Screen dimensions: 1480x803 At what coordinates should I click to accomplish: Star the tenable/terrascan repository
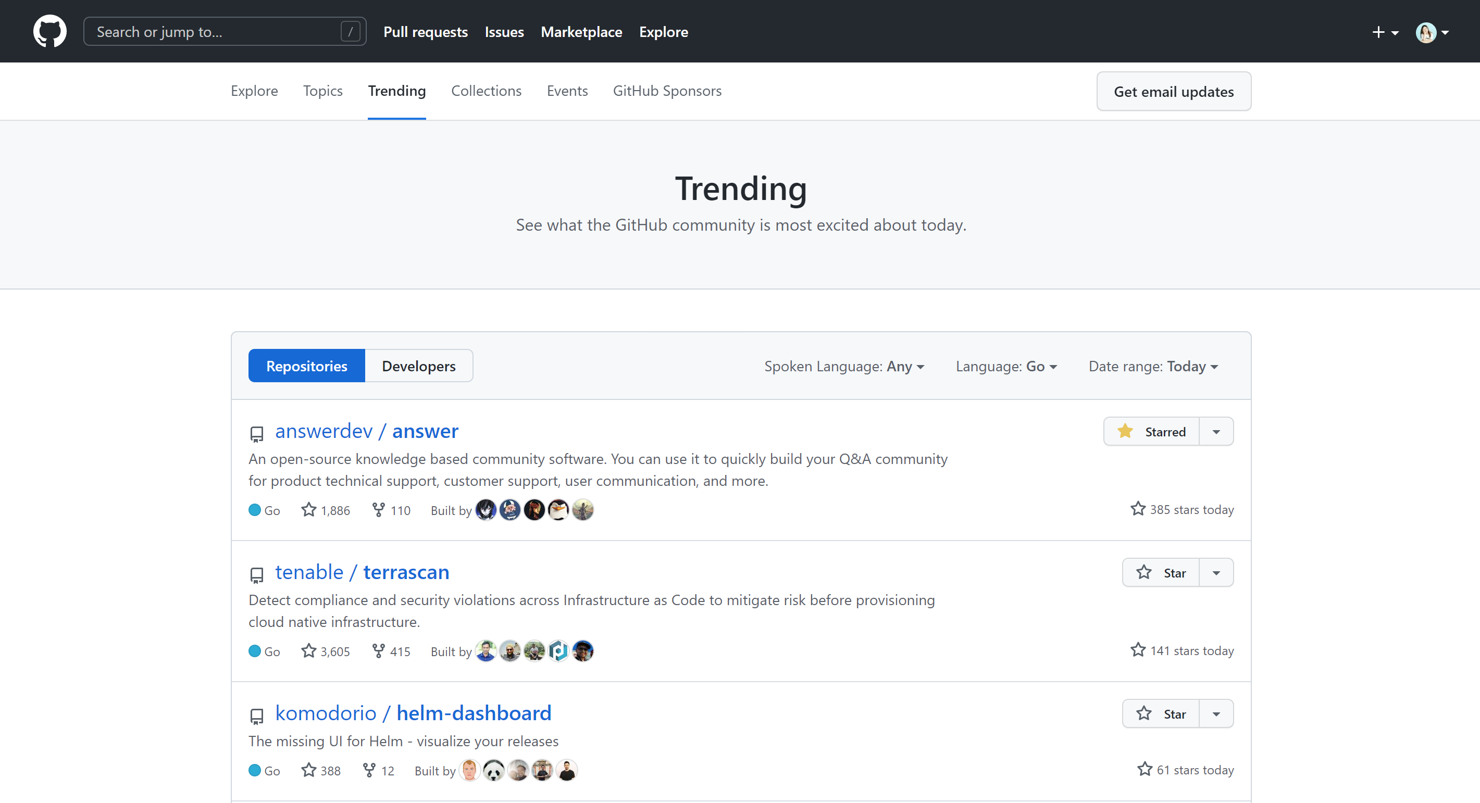coord(1161,573)
